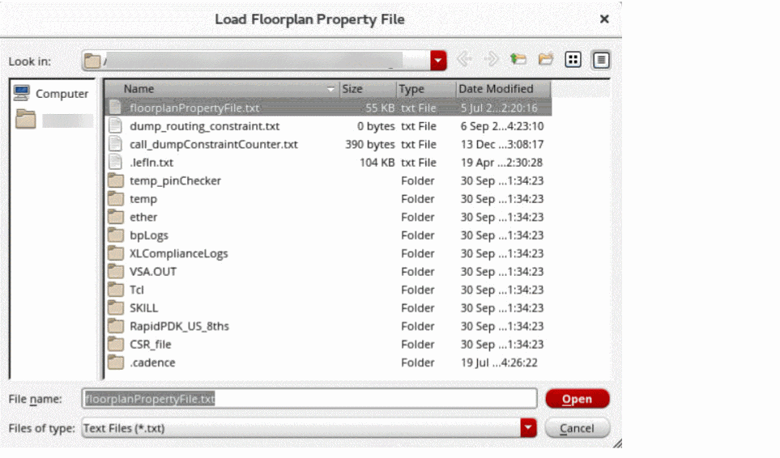Screen dimensions: 780x458
Task: Click temp folder icon
Action: coord(116,199)
